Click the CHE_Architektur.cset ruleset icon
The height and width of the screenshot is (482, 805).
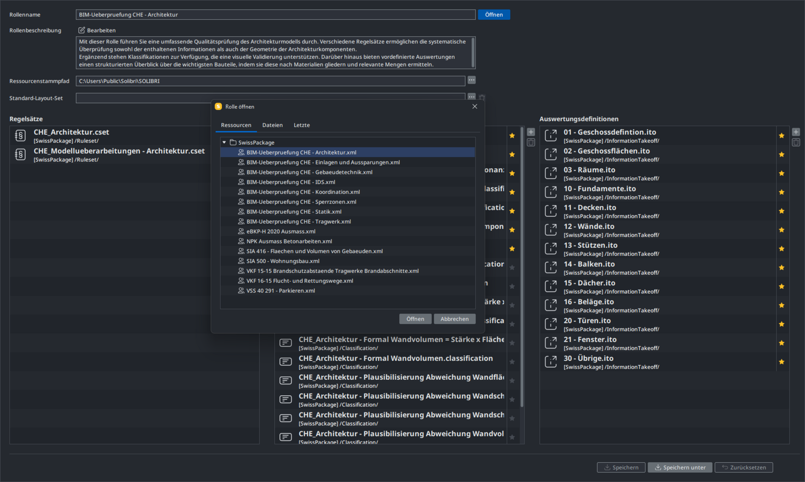point(20,136)
